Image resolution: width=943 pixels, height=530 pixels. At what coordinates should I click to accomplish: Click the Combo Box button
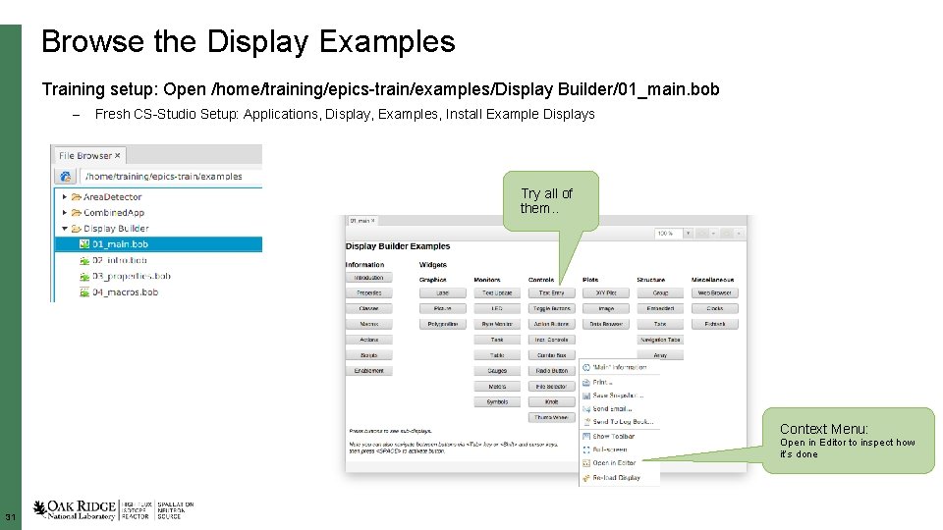(x=551, y=355)
